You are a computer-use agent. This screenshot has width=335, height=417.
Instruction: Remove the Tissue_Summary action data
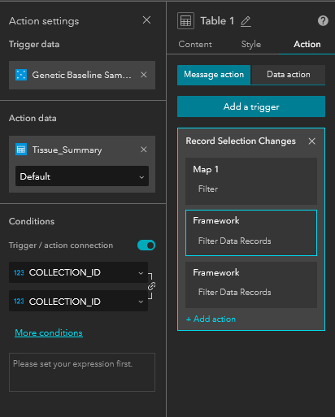point(144,150)
